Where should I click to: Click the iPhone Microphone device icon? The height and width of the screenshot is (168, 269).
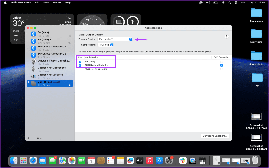[x=34, y=62]
